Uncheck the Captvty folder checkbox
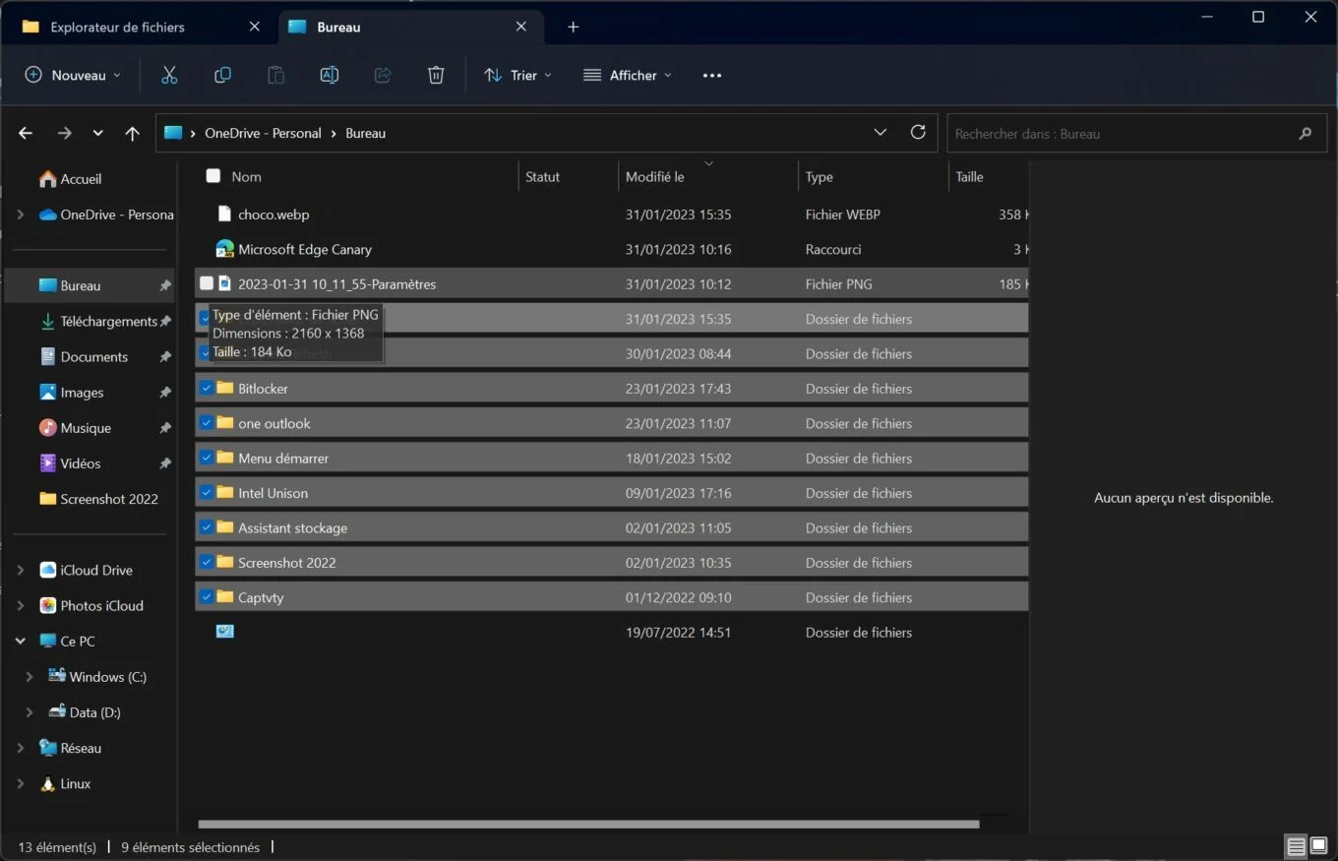This screenshot has width=1338, height=861. (x=207, y=596)
